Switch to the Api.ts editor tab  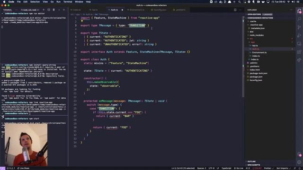(95, 10)
